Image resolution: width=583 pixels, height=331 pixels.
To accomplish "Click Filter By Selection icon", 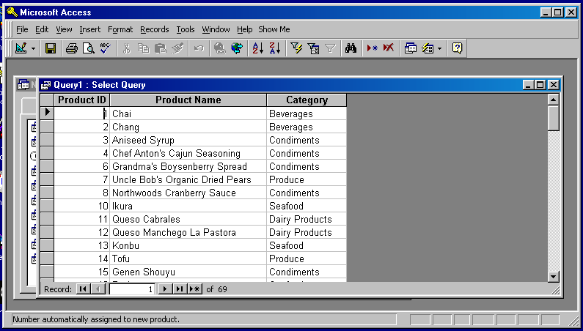I will click(x=296, y=48).
